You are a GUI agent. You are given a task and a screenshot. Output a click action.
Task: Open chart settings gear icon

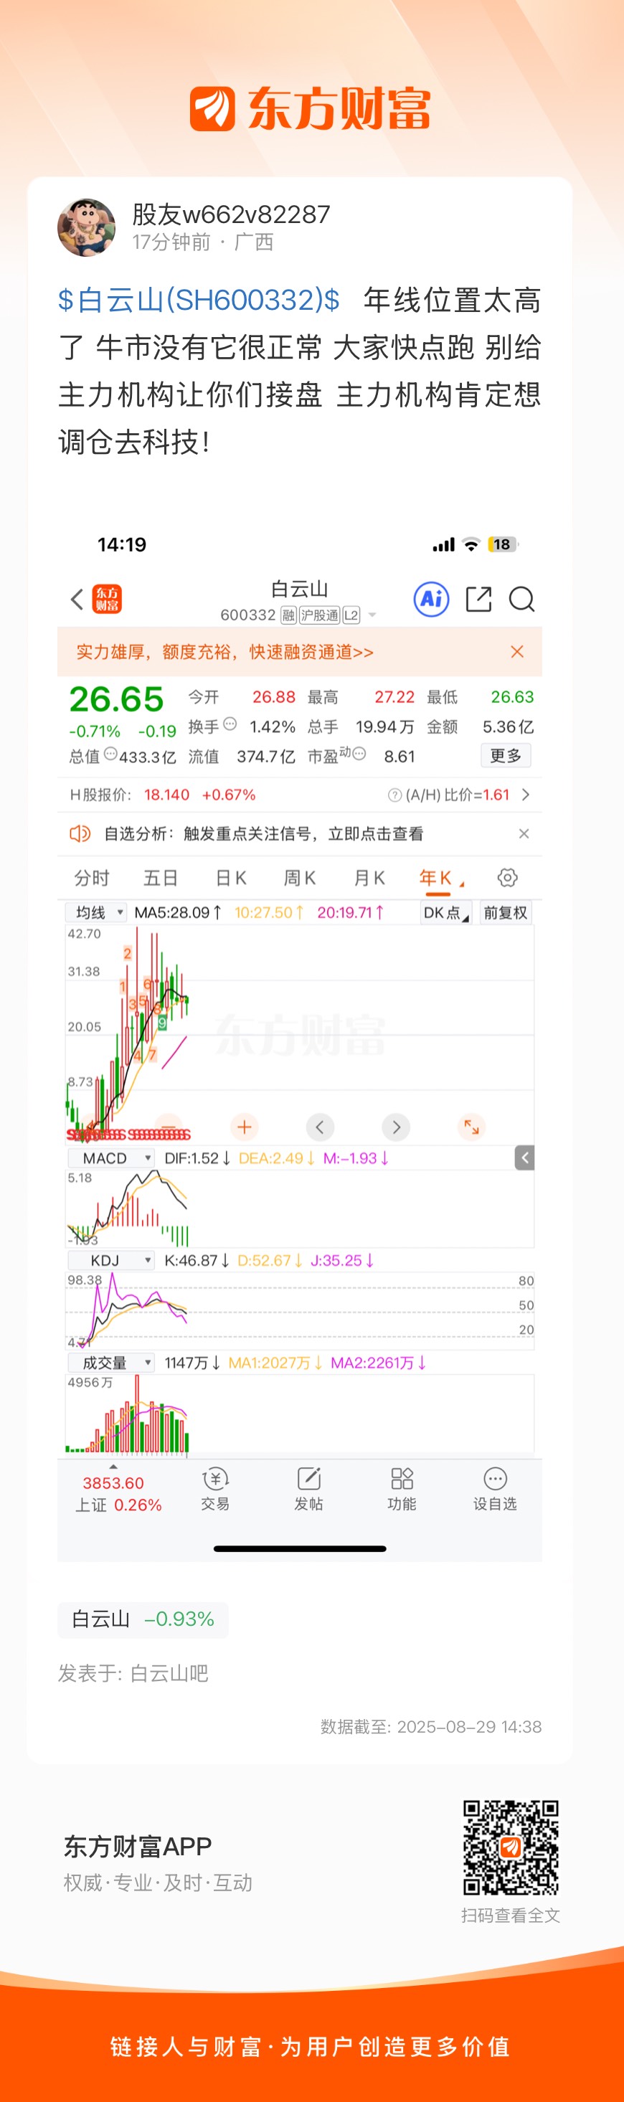[507, 877]
